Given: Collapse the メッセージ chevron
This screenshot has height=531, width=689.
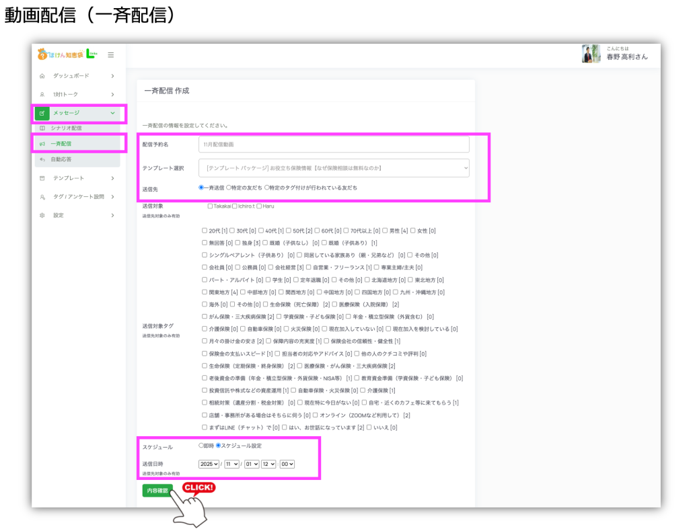Looking at the screenshot, I should point(113,113).
